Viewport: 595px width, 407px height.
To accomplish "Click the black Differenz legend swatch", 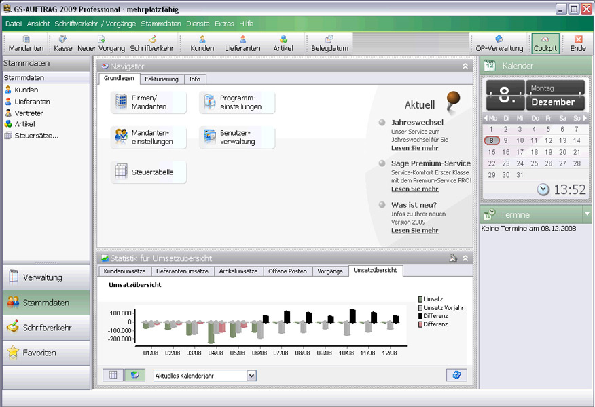I will [x=420, y=315].
